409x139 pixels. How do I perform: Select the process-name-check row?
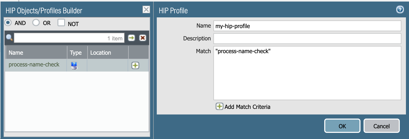tap(34, 65)
